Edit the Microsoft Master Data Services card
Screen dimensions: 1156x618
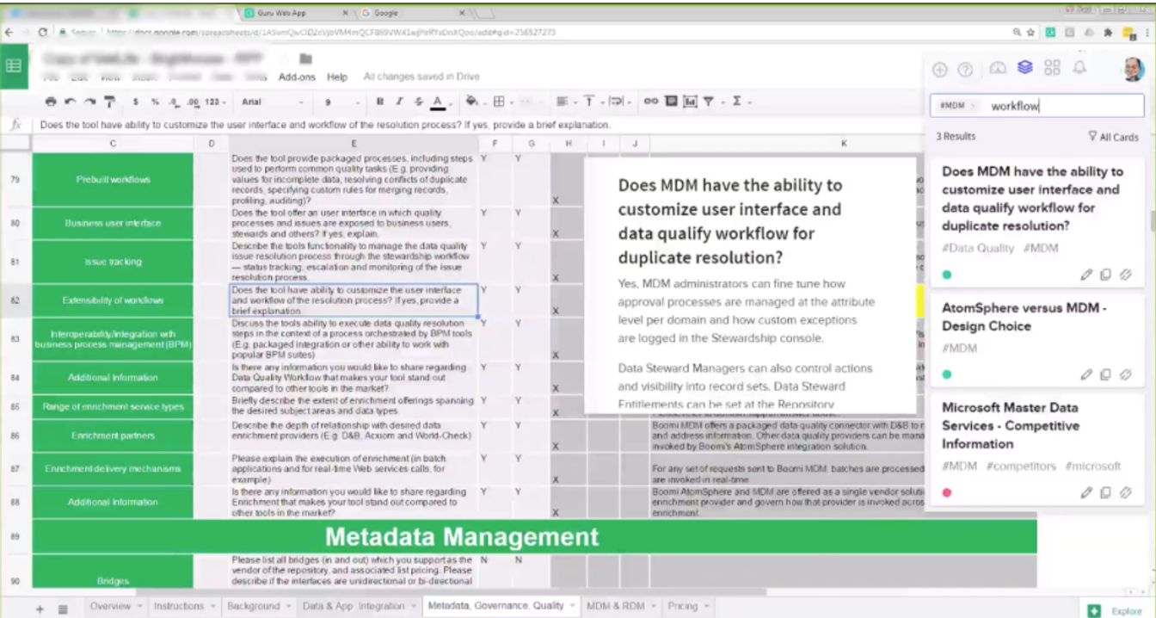tap(1086, 492)
